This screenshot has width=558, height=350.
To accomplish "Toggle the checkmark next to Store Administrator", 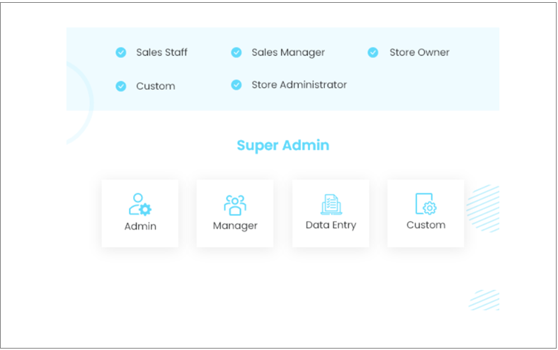I will click(x=237, y=85).
